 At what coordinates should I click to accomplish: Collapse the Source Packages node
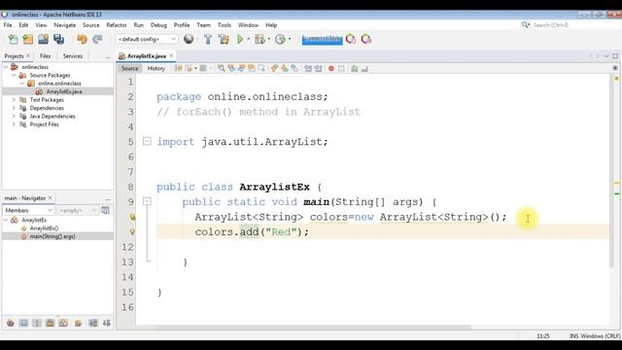(x=14, y=75)
